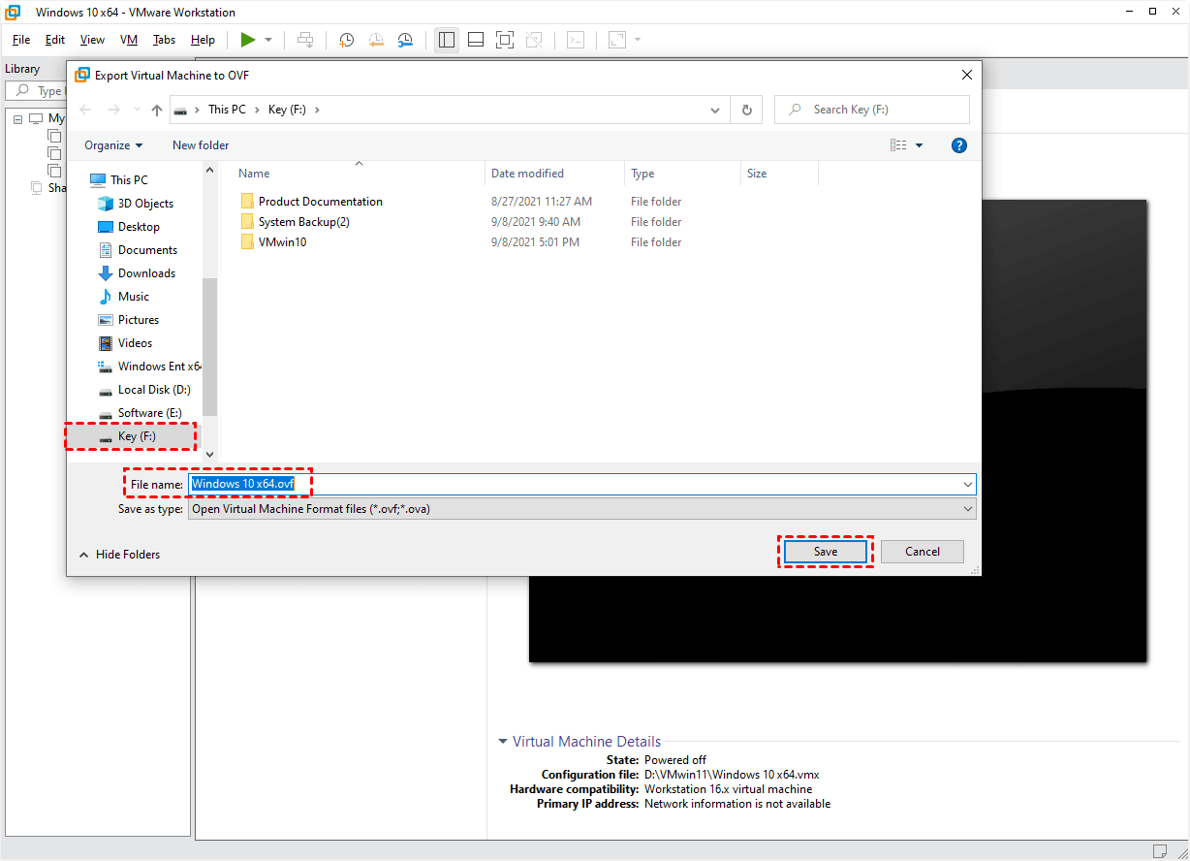
Task: Click the Save button
Action: pos(826,552)
